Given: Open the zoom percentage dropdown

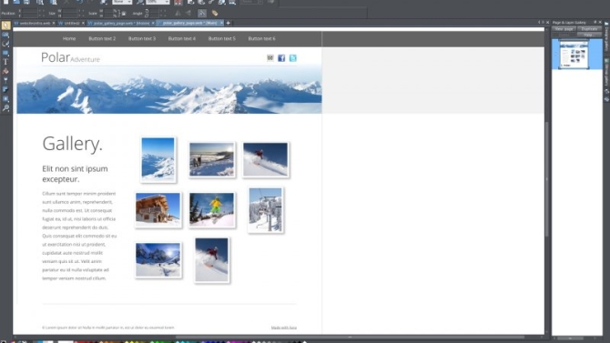Looking at the screenshot, I should coord(167,3).
